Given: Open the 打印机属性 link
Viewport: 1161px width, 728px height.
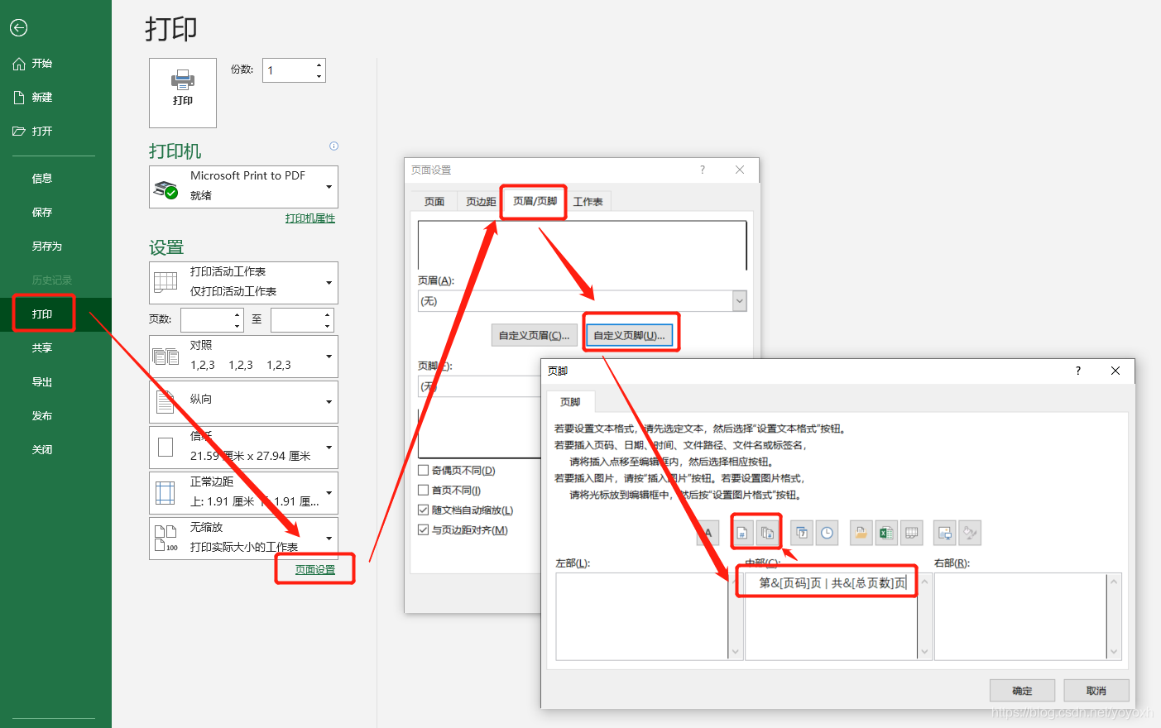Looking at the screenshot, I should (x=310, y=218).
